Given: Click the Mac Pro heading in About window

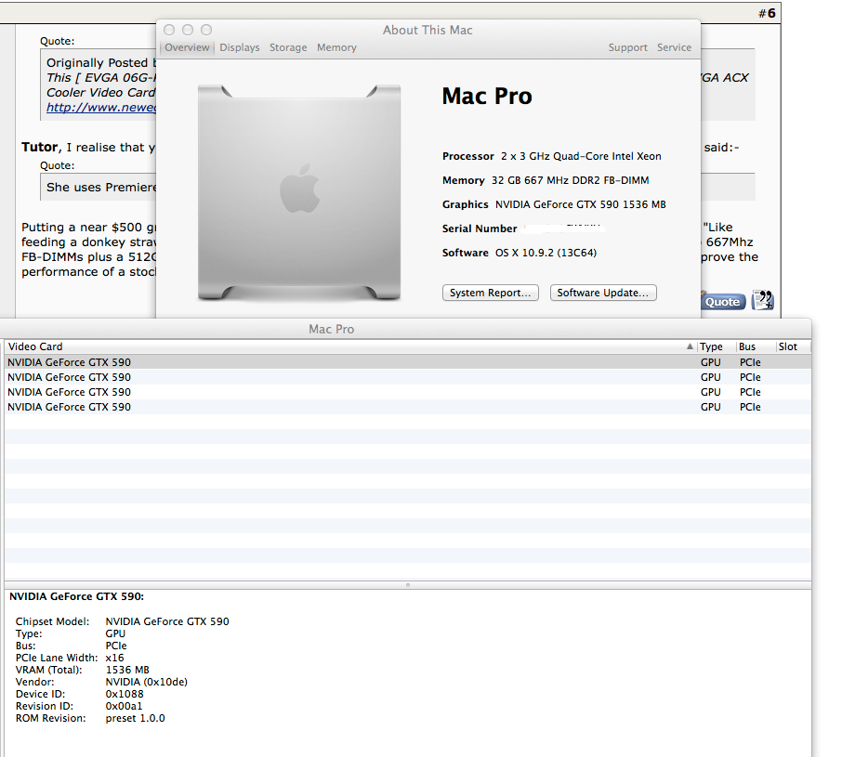Looking at the screenshot, I should click(487, 96).
